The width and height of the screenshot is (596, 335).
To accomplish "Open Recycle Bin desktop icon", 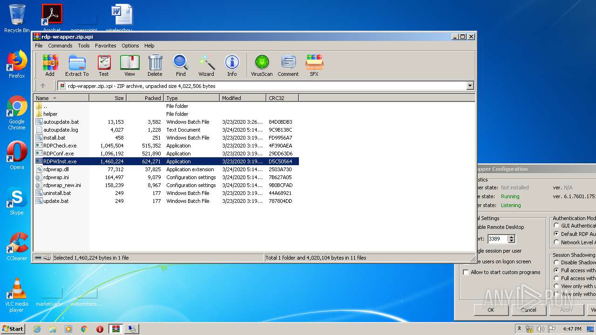I will click(17, 19).
